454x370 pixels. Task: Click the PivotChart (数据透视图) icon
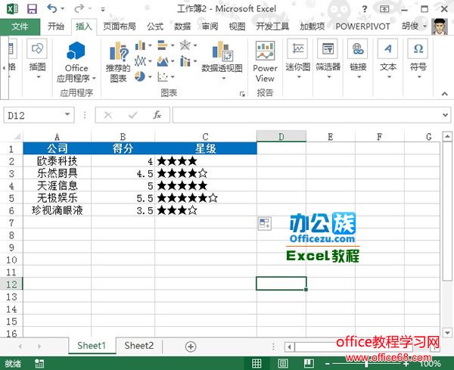pyautogui.click(x=222, y=51)
